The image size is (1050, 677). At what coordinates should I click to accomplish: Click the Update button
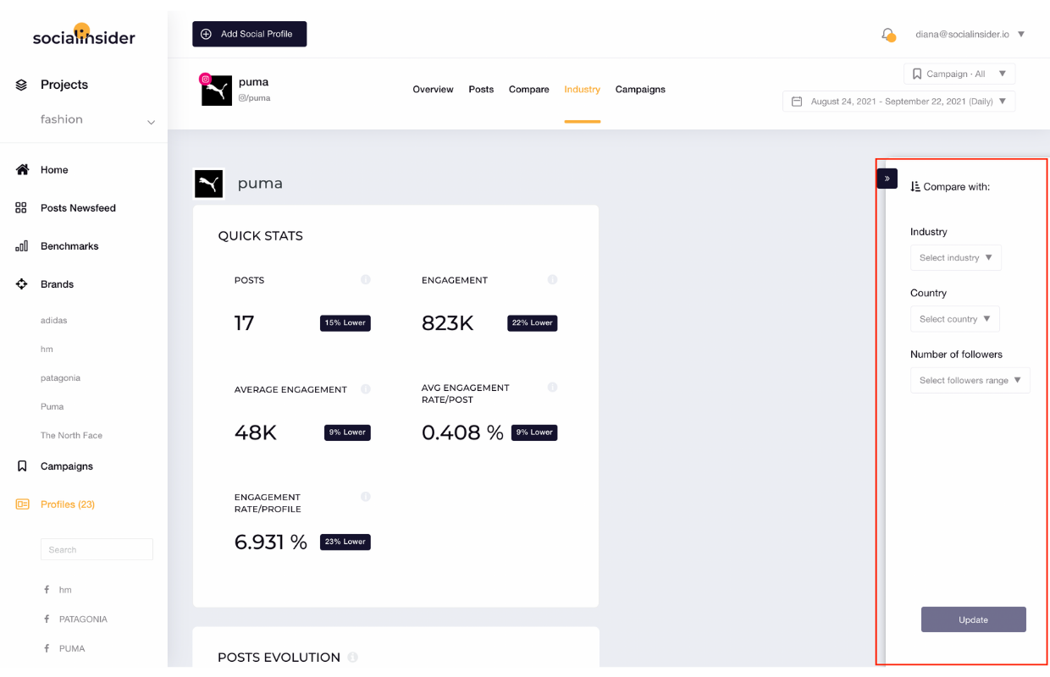(974, 619)
